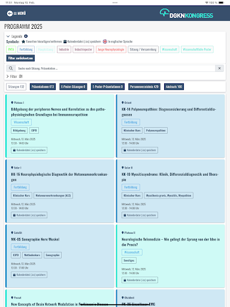This screenshot has height=307, width=230.
Task: Click the calendar symbol in the legend
Action: tap(65, 41)
